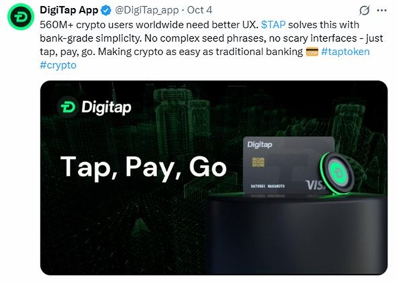Click the VISA logo on the card
The image size is (397, 282).
316,185
